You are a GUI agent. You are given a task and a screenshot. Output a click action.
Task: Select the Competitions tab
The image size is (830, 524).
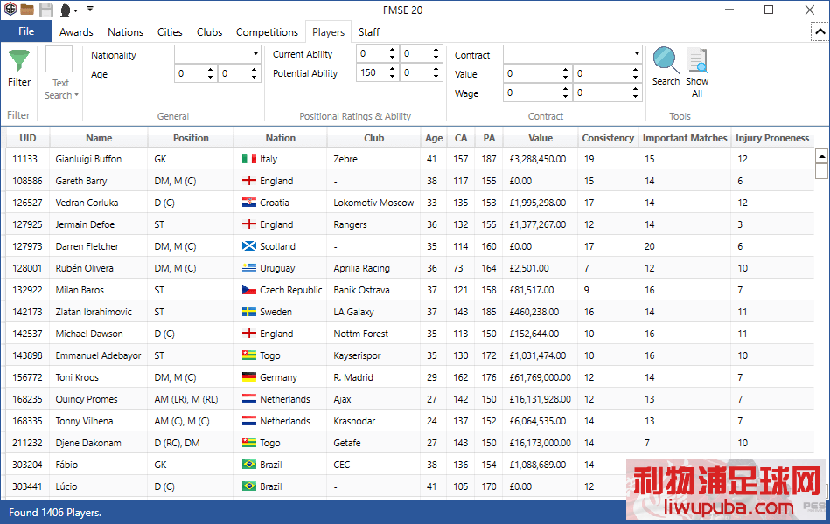click(268, 32)
